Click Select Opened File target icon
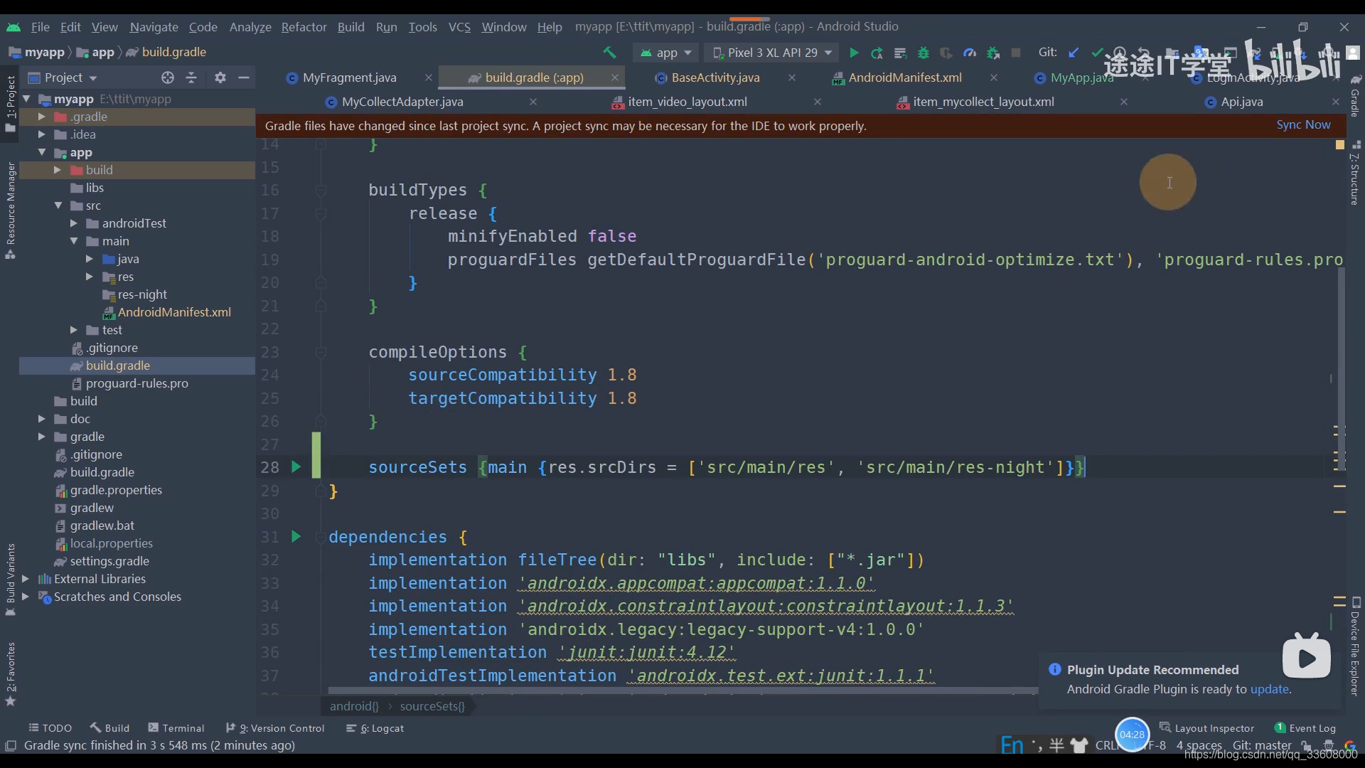Screen dimensions: 1365x768 pos(168,78)
